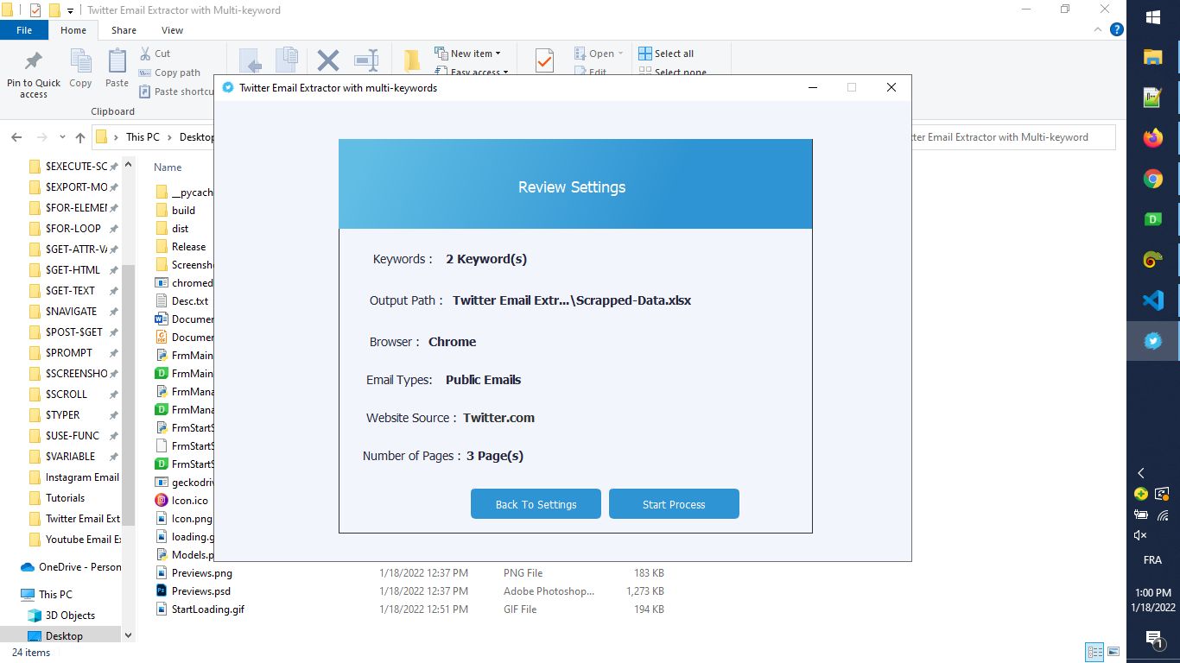This screenshot has height=663, width=1180.
Task: Switch the FRA input language indicator
Action: [x=1152, y=559]
